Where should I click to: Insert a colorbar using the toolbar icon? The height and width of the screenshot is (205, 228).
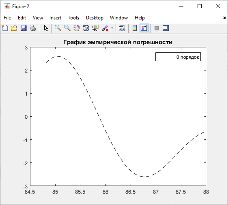(x=135, y=28)
